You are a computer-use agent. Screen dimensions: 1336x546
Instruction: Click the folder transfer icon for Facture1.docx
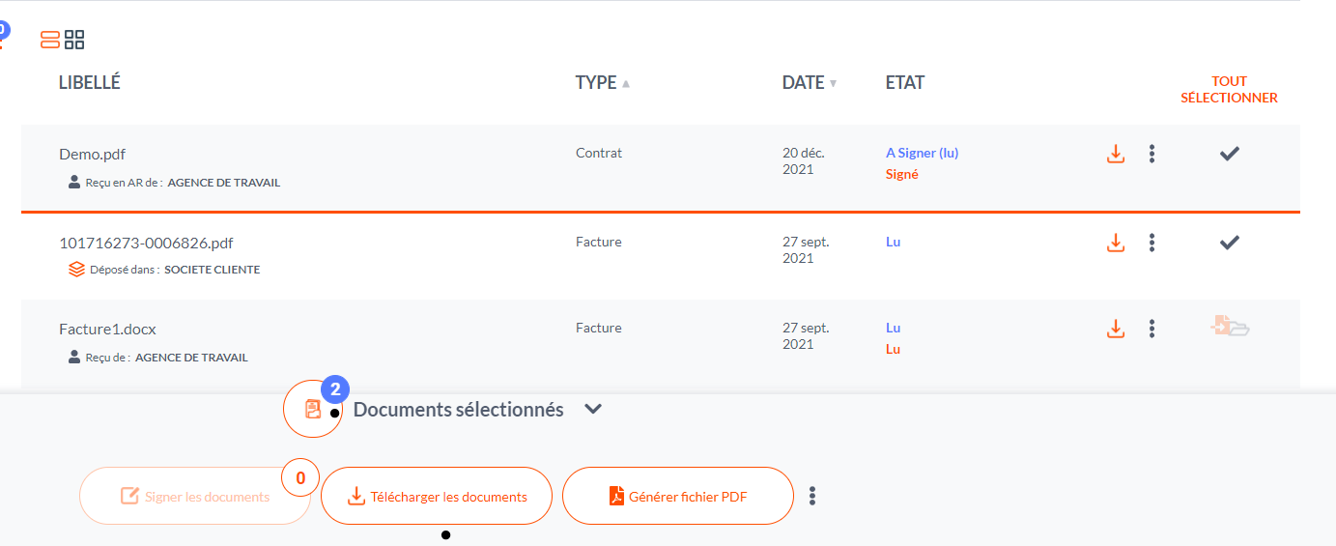pos(1230,327)
